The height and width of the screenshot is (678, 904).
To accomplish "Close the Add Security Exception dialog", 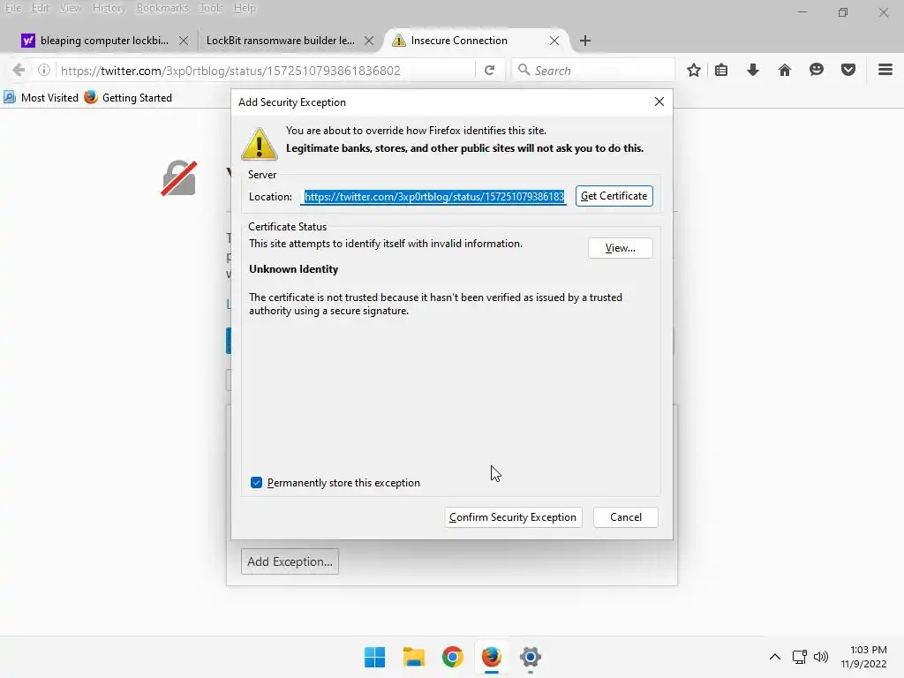I will (659, 102).
